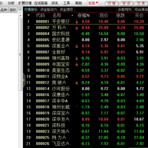Select stock 深深宝A

tap(60, 113)
